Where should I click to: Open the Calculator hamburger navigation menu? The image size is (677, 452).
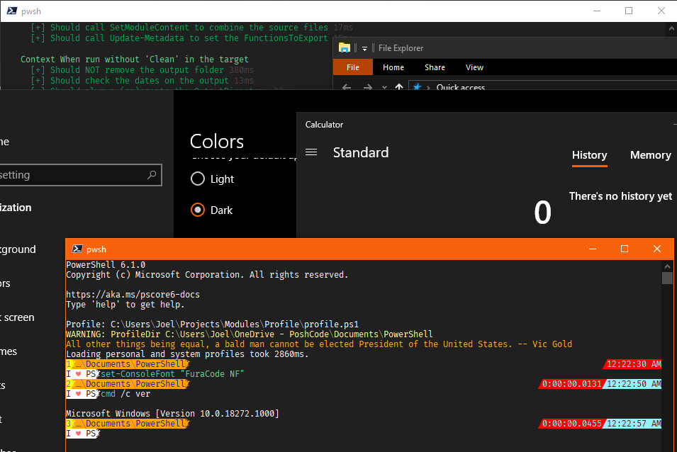(311, 152)
